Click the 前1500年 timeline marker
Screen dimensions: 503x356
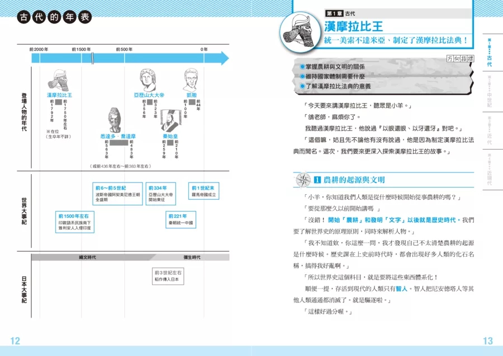click(81, 49)
